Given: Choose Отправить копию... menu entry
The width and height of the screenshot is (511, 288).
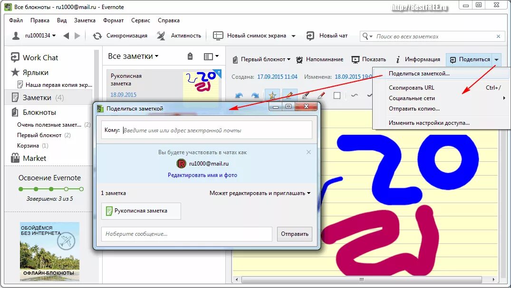Looking at the screenshot, I should tap(442, 109).
